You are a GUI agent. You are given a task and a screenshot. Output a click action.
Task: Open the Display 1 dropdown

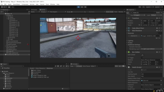coord(45,12)
